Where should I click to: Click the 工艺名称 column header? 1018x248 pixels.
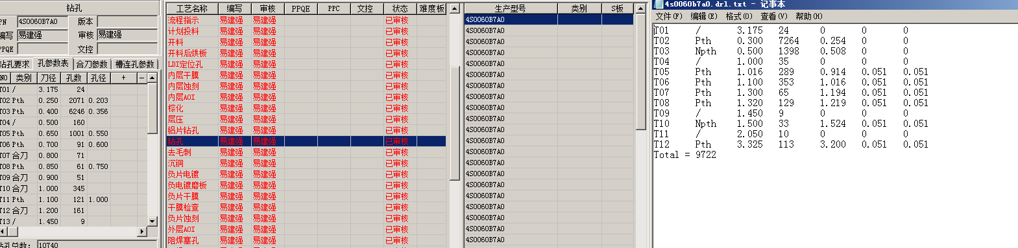(192, 8)
